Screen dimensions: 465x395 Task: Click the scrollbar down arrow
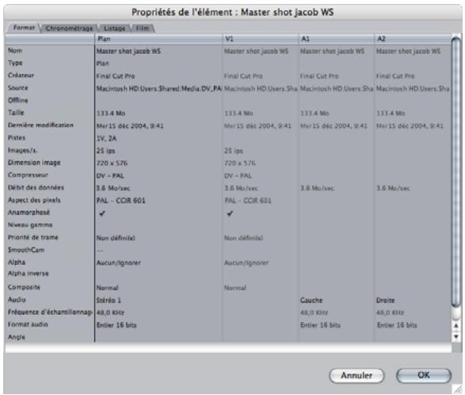(x=456, y=336)
